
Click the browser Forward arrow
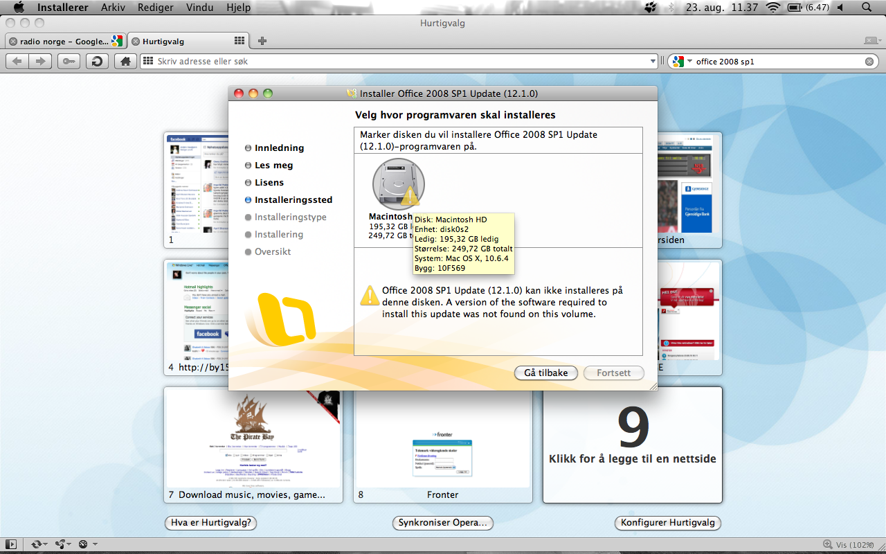[x=41, y=61]
